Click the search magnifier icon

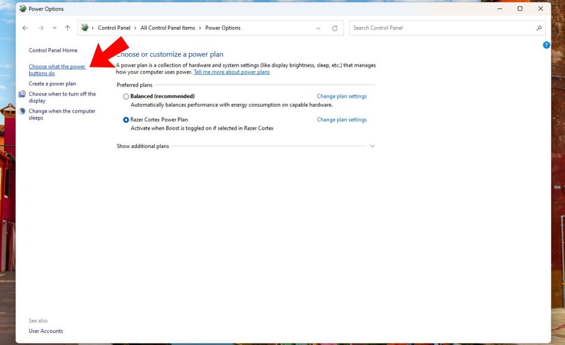[x=539, y=28]
